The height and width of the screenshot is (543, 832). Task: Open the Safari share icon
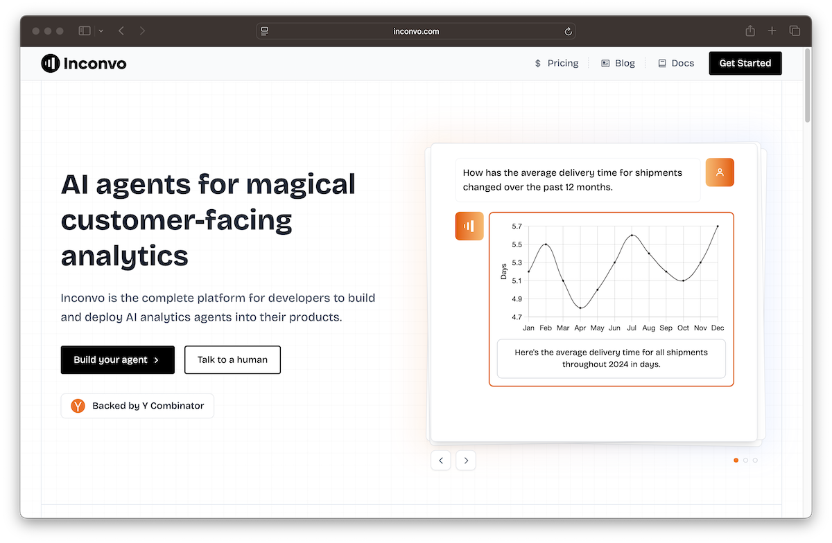[750, 31]
